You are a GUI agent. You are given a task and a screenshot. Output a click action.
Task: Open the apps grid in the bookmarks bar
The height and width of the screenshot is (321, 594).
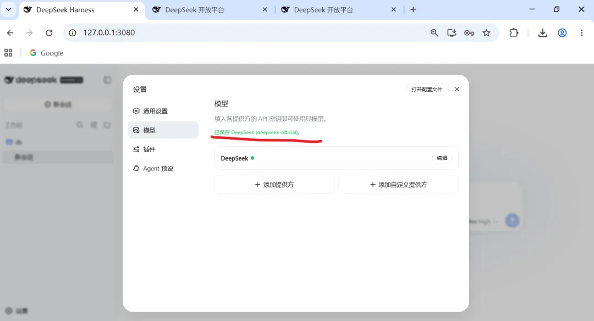(x=8, y=53)
